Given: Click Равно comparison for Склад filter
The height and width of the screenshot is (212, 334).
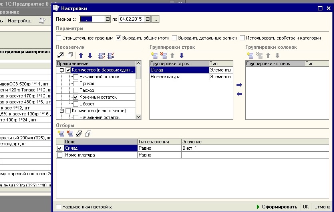Looking at the screenshot, I should point(159,148).
